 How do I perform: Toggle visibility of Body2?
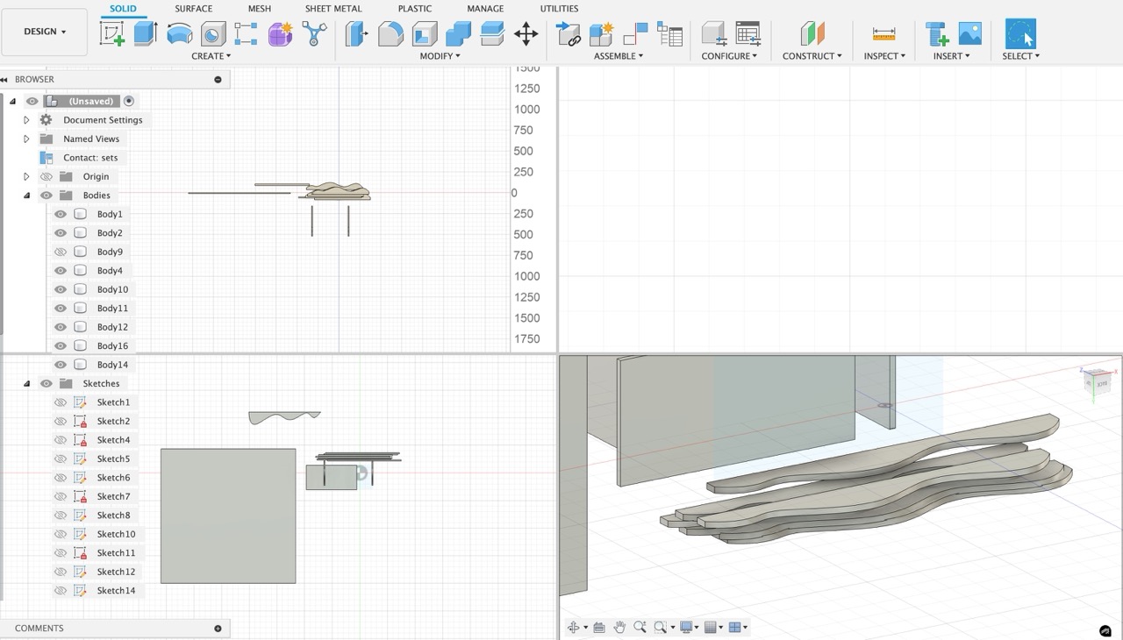point(59,232)
